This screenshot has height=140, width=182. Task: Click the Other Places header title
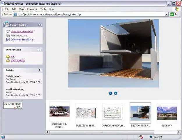click(x=13, y=50)
